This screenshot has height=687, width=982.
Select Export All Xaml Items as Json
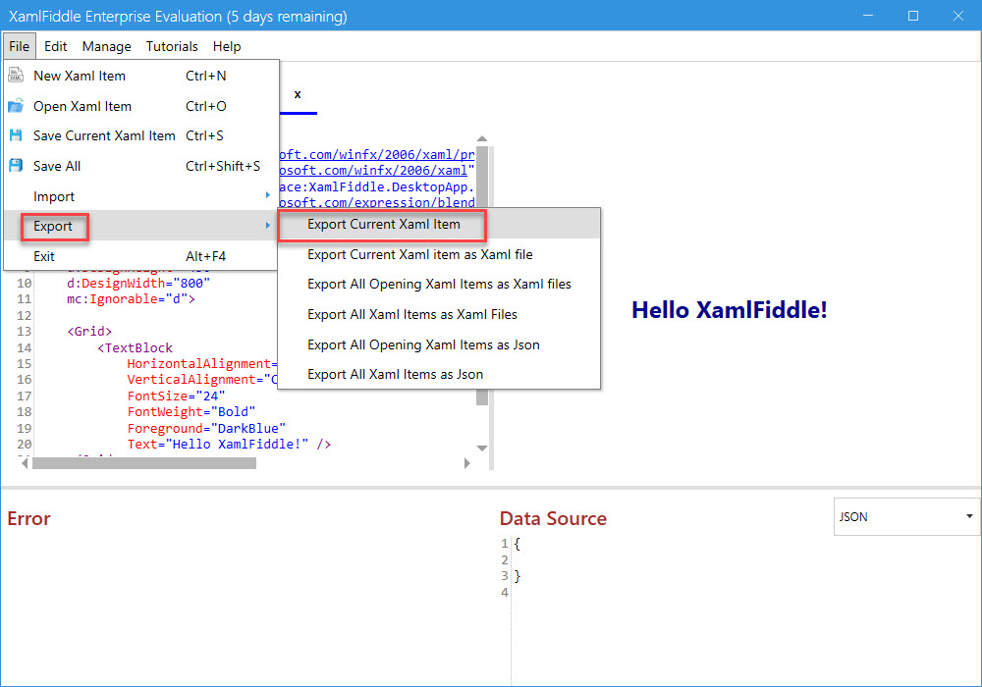click(438, 374)
